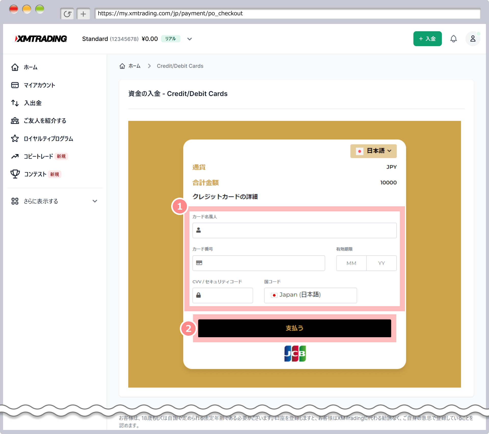Focus the カード番号 card number field
Viewport: 489px width, 434px height.
(x=259, y=263)
